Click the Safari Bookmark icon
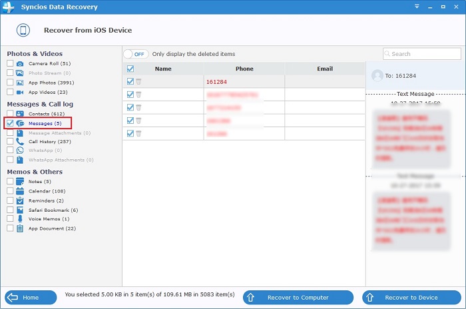Viewport: 466px width, 309px height. (20, 210)
